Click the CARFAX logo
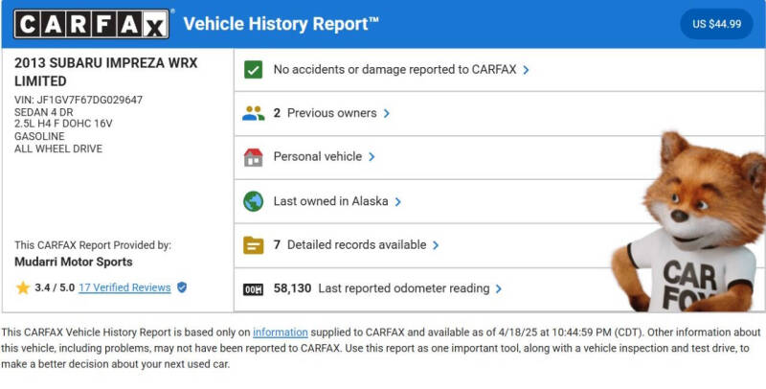This screenshot has height=389, width=766. click(x=91, y=24)
